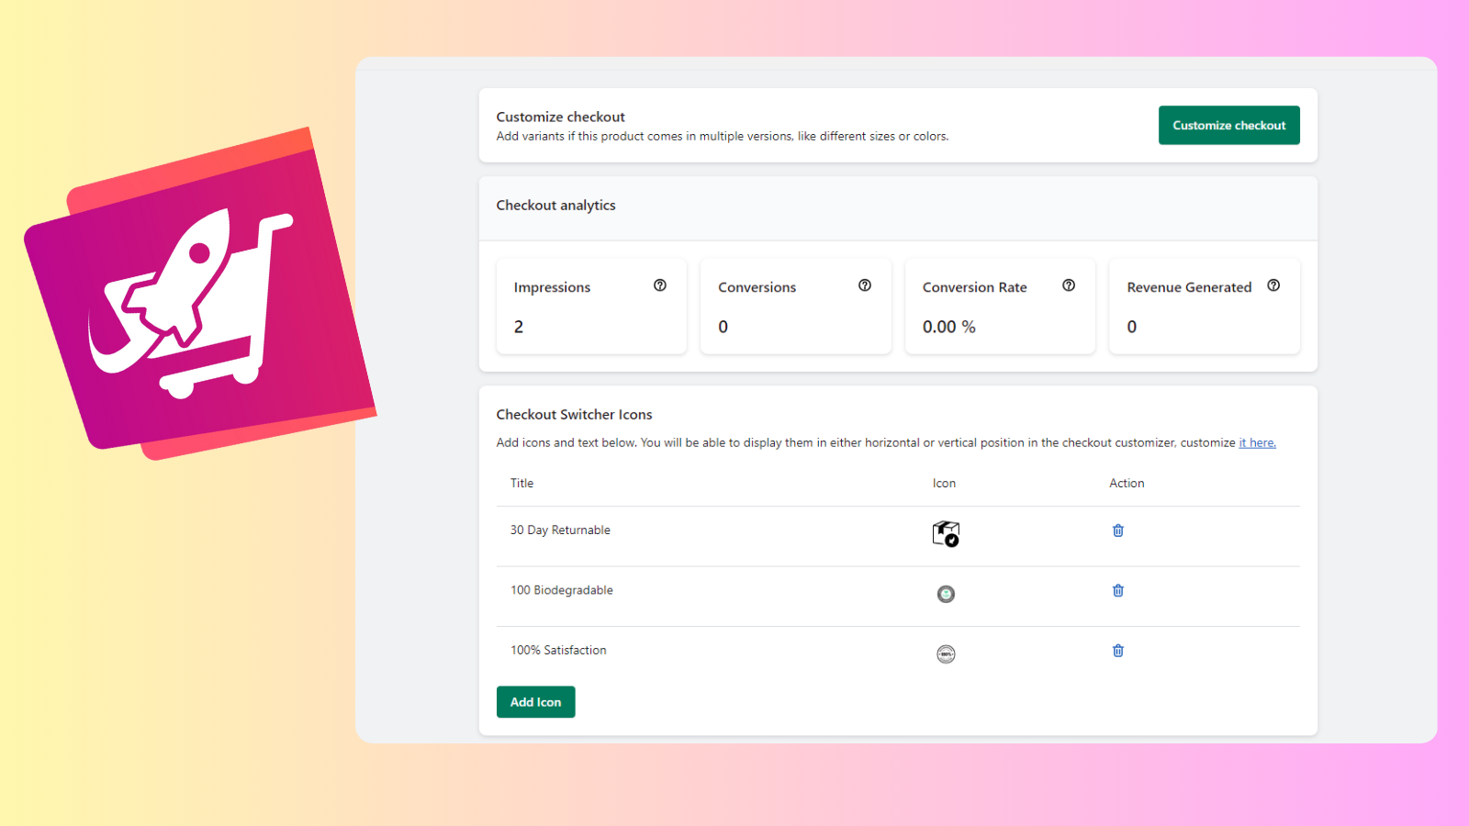Delete the 100% Satisfaction icon row
Screen dimensions: 1469x826
coord(1117,650)
